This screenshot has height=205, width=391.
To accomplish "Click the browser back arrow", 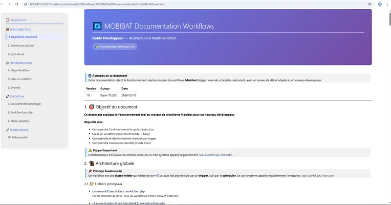I will point(2,4).
